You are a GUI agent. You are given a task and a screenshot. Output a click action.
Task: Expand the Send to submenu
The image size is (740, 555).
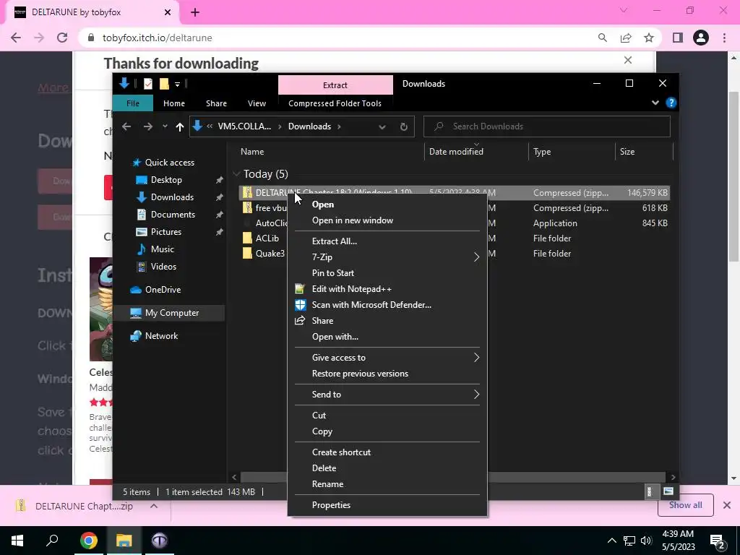click(387, 395)
